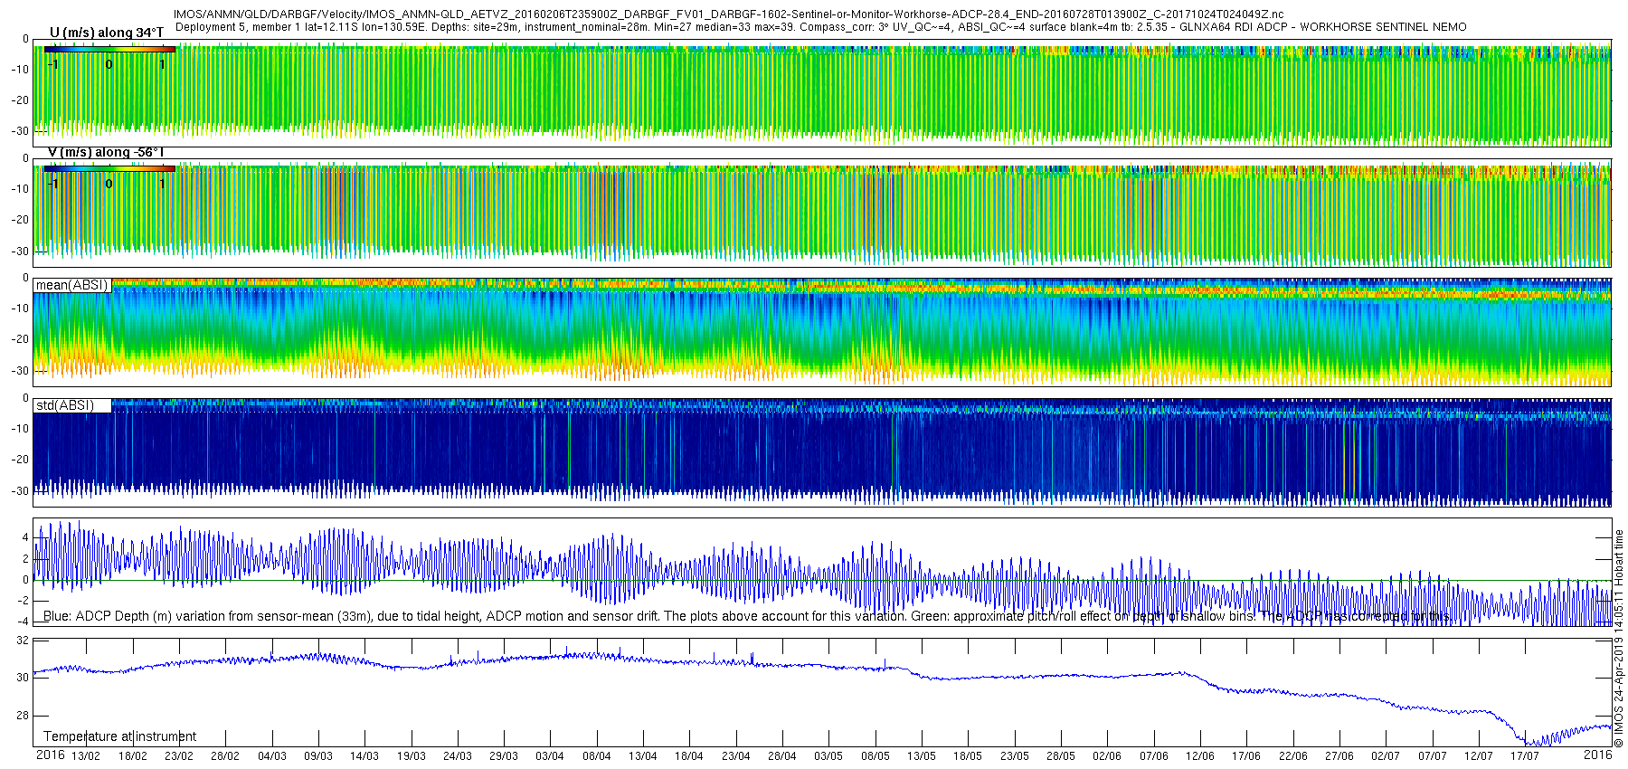This screenshot has height=769, width=1628.
Task: Select the NetCDF file path title line
Action: tap(728, 14)
